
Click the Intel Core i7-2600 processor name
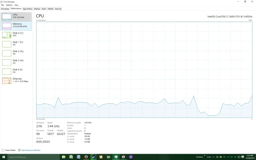230,17
